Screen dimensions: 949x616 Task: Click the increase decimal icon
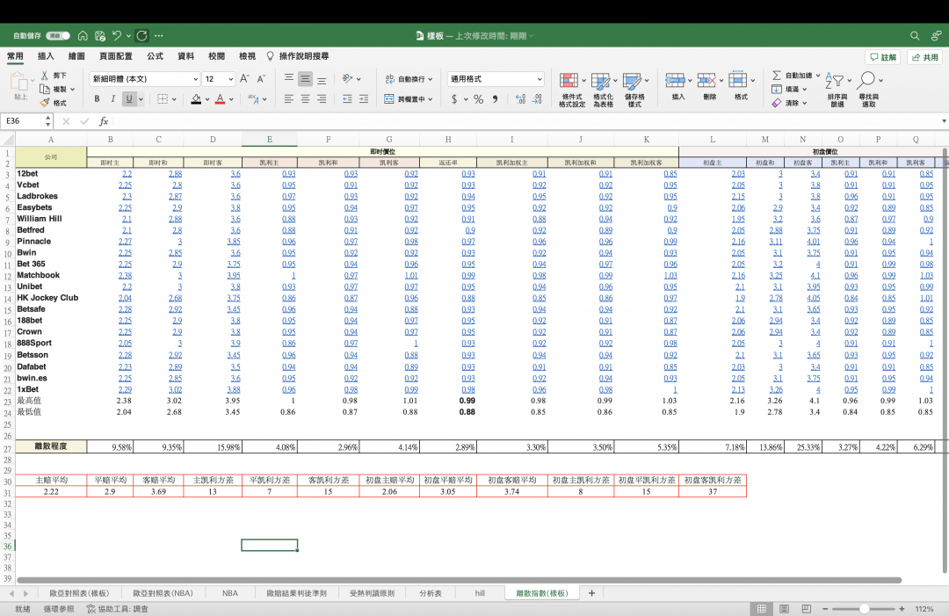pyautogui.click(x=520, y=98)
